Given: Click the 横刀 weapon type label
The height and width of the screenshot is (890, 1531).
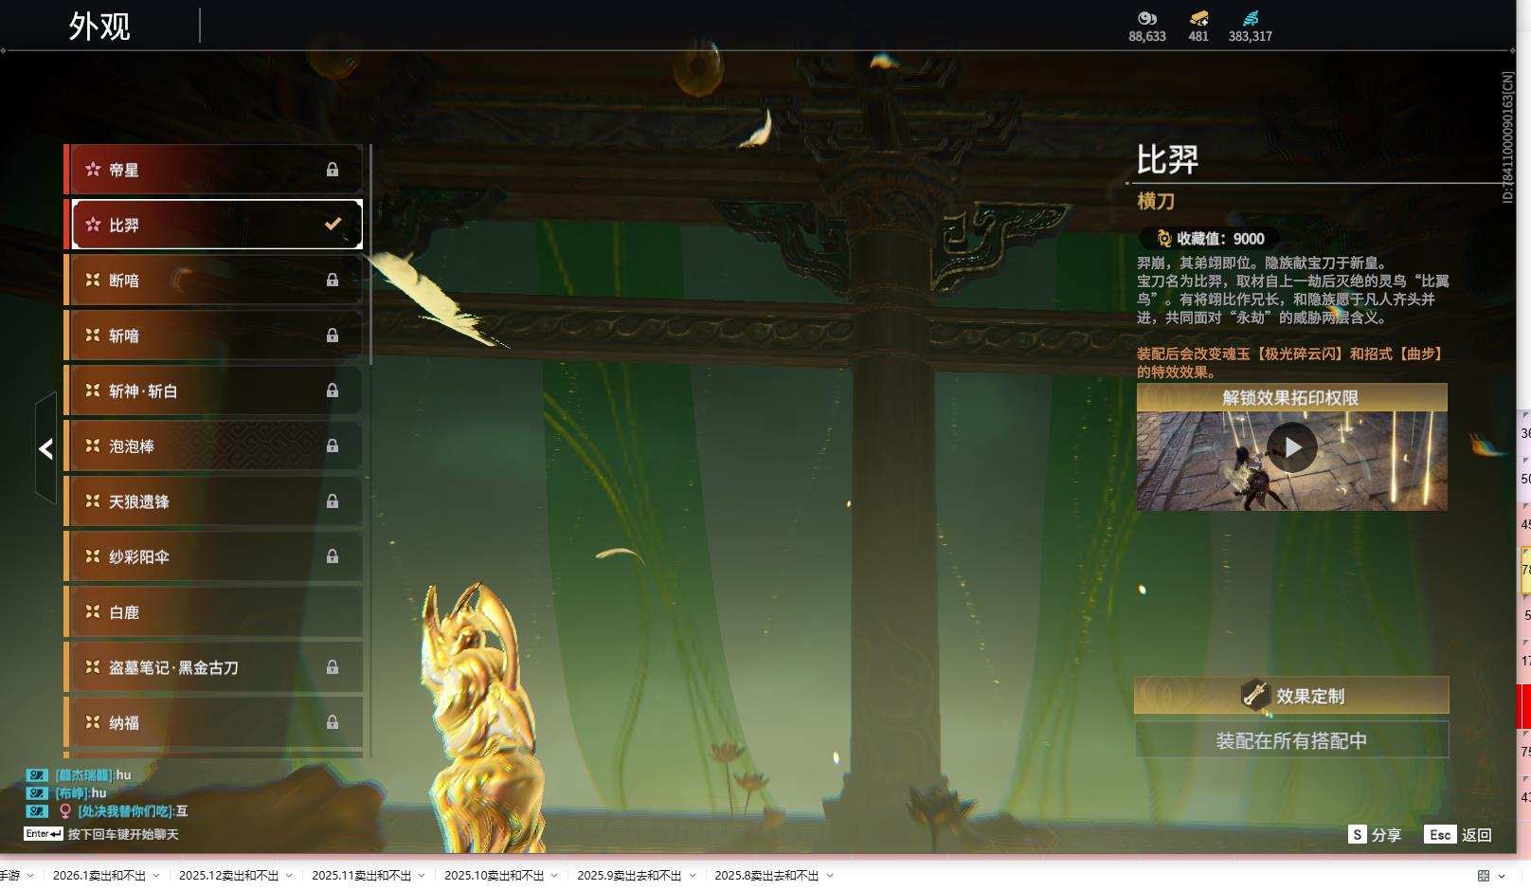Looking at the screenshot, I should 1156,201.
